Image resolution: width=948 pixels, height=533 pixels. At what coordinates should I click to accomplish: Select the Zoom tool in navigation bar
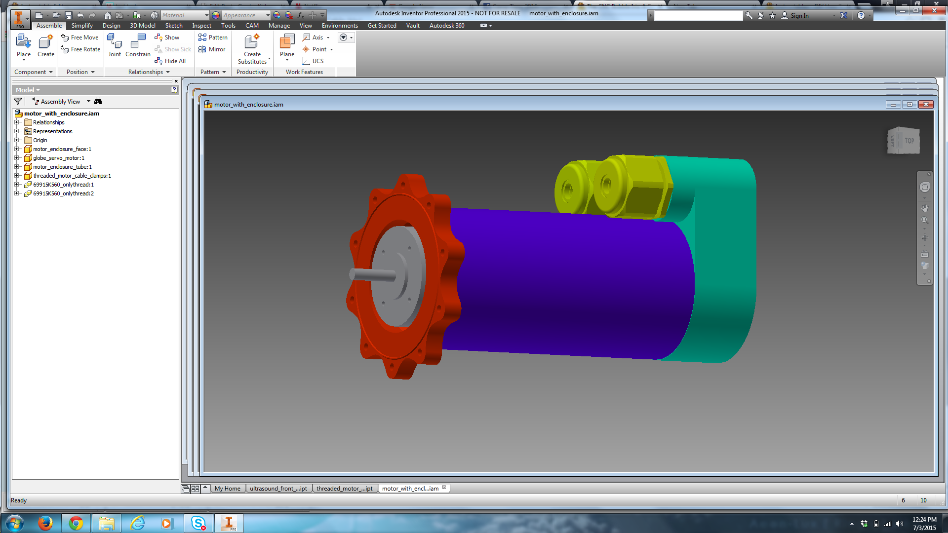coord(925,221)
